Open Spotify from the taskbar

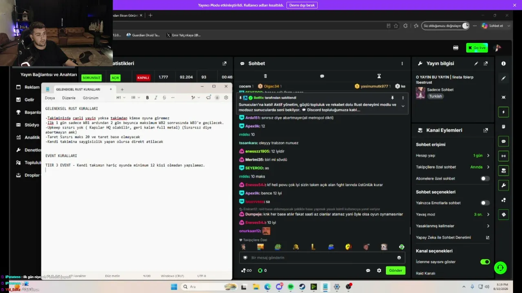pyautogui.click(x=290, y=287)
